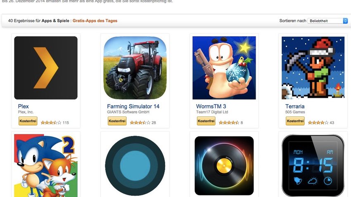View the 115 star ratings for Plex

(x=55, y=123)
